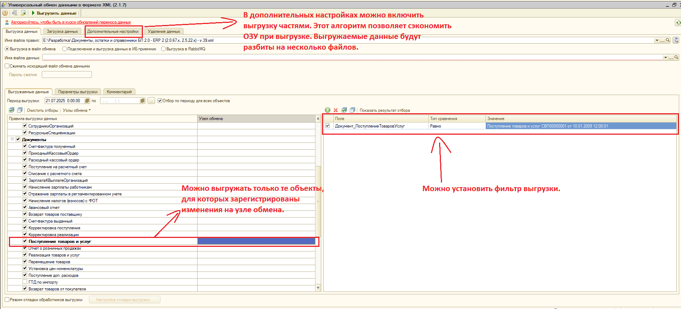Image resolution: width=681 pixels, height=309 pixels.
Task: Toggle Режим отладки обработчиков выгрузки checkbox
Action: 7,300
